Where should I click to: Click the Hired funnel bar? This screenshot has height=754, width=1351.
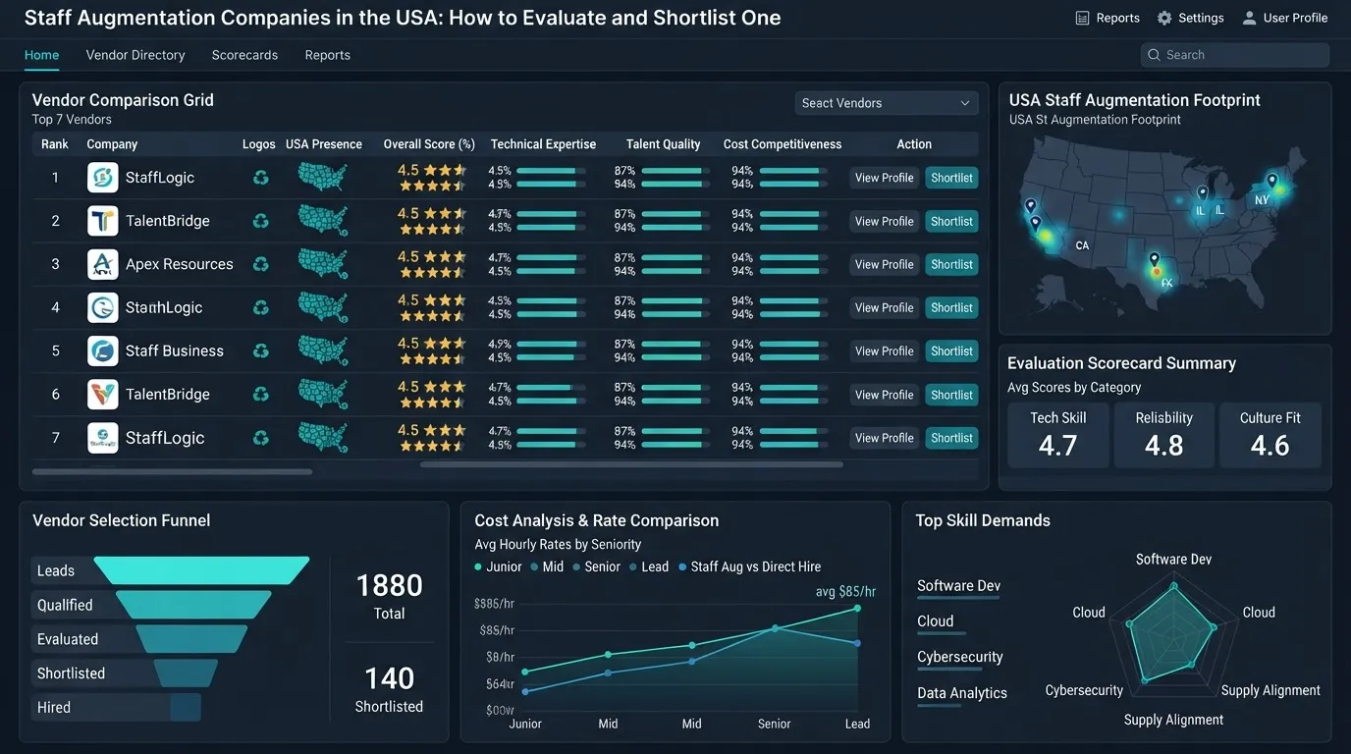[185, 707]
